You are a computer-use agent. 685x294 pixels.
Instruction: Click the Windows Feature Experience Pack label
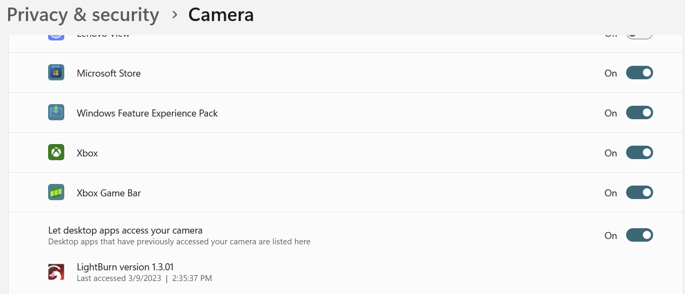pyautogui.click(x=147, y=113)
